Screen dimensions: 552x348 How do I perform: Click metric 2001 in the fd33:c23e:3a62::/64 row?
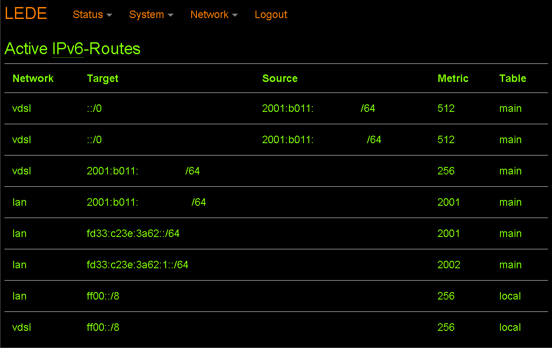coord(448,233)
